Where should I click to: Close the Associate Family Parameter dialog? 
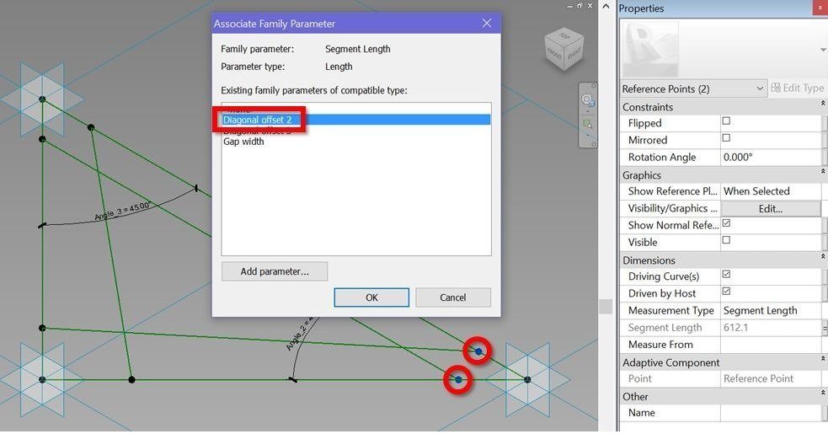point(487,24)
